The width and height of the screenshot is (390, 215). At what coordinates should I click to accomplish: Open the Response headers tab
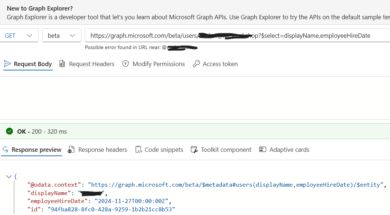click(97, 150)
